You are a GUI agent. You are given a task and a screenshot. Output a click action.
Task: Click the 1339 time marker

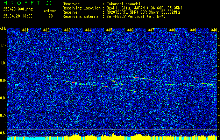tap(192, 30)
